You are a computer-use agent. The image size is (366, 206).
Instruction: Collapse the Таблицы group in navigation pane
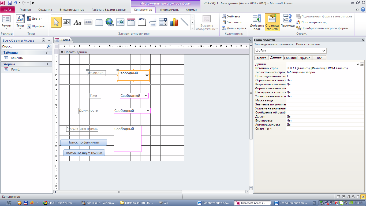point(47,53)
